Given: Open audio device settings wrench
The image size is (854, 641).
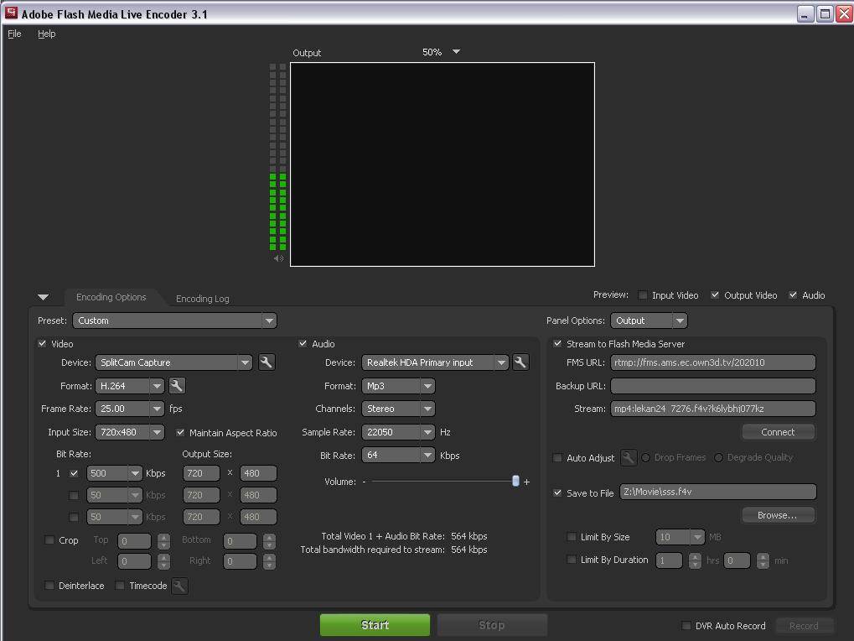Looking at the screenshot, I should [520, 362].
